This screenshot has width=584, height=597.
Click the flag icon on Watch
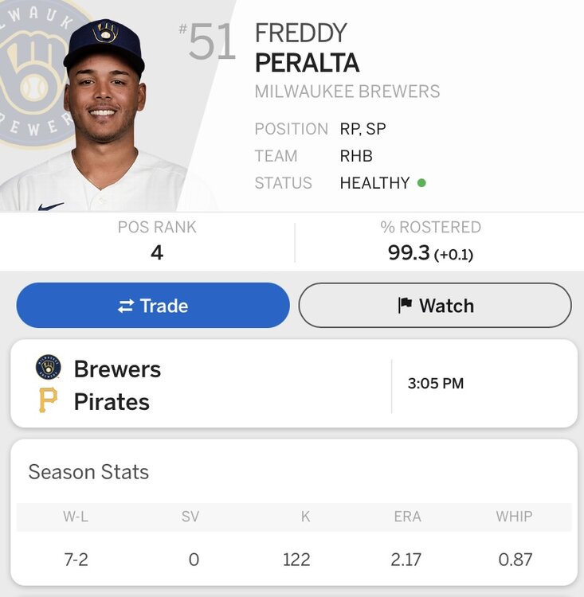click(x=405, y=306)
